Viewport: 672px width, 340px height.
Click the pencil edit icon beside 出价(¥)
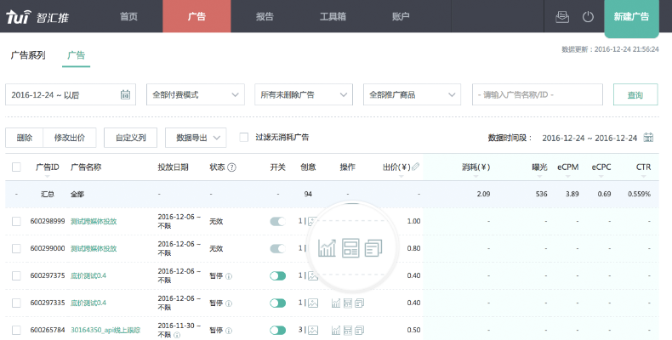point(415,167)
